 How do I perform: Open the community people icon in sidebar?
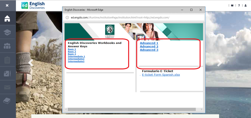pyautogui.click(x=7, y=46)
